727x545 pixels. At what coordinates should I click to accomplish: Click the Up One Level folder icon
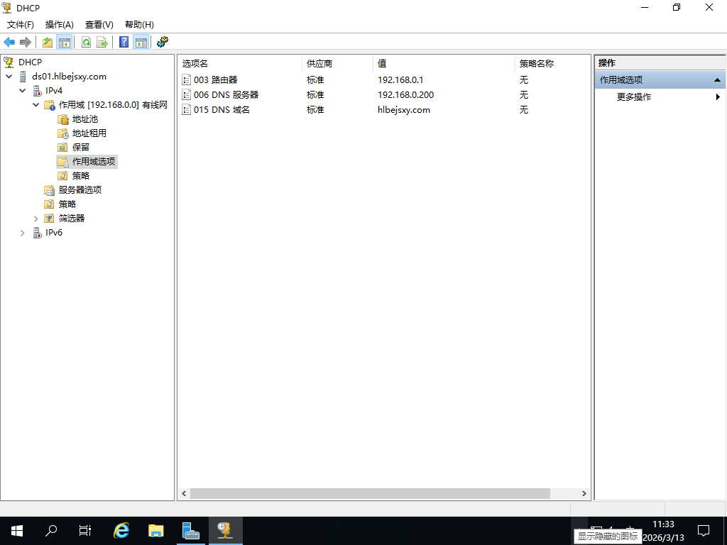(x=48, y=43)
